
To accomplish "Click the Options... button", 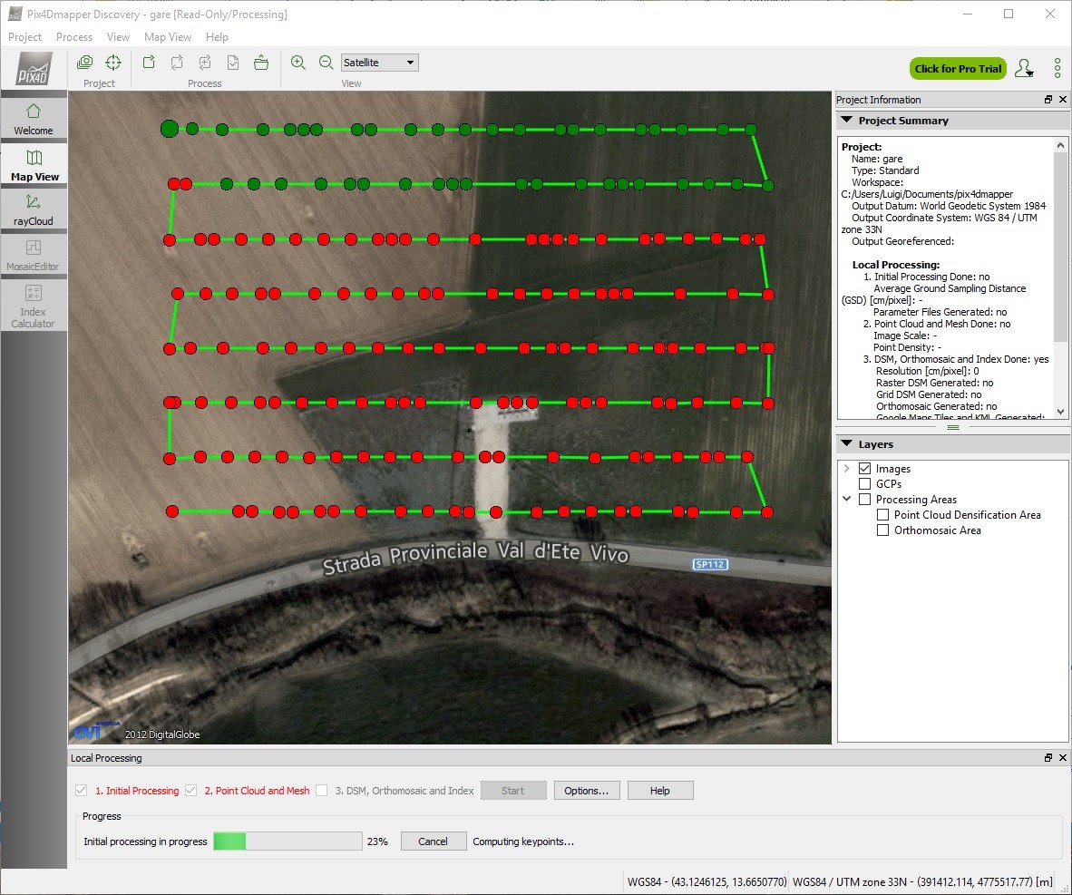I will pyautogui.click(x=587, y=791).
